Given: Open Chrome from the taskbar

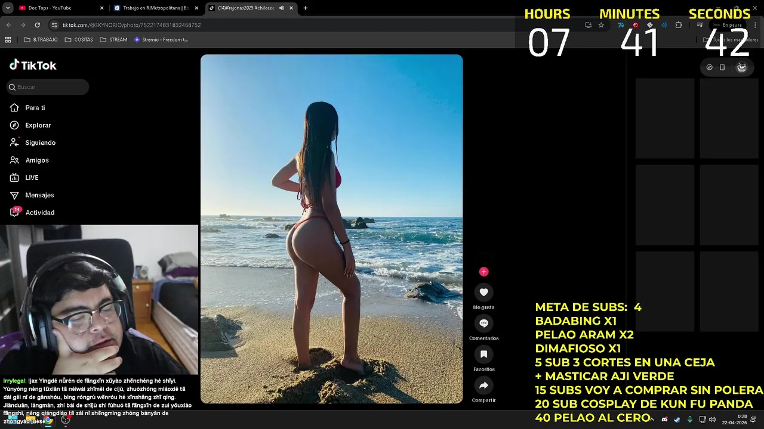Looking at the screenshot, I should click(x=48, y=420).
